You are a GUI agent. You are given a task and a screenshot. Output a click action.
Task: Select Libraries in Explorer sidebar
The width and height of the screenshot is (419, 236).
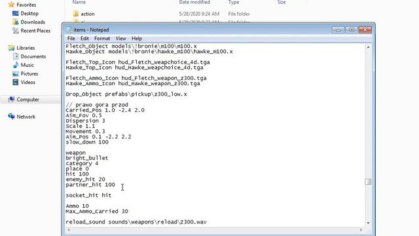[26, 48]
